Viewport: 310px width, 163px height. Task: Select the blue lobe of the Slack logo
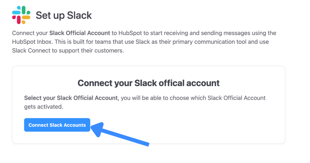pos(16,12)
